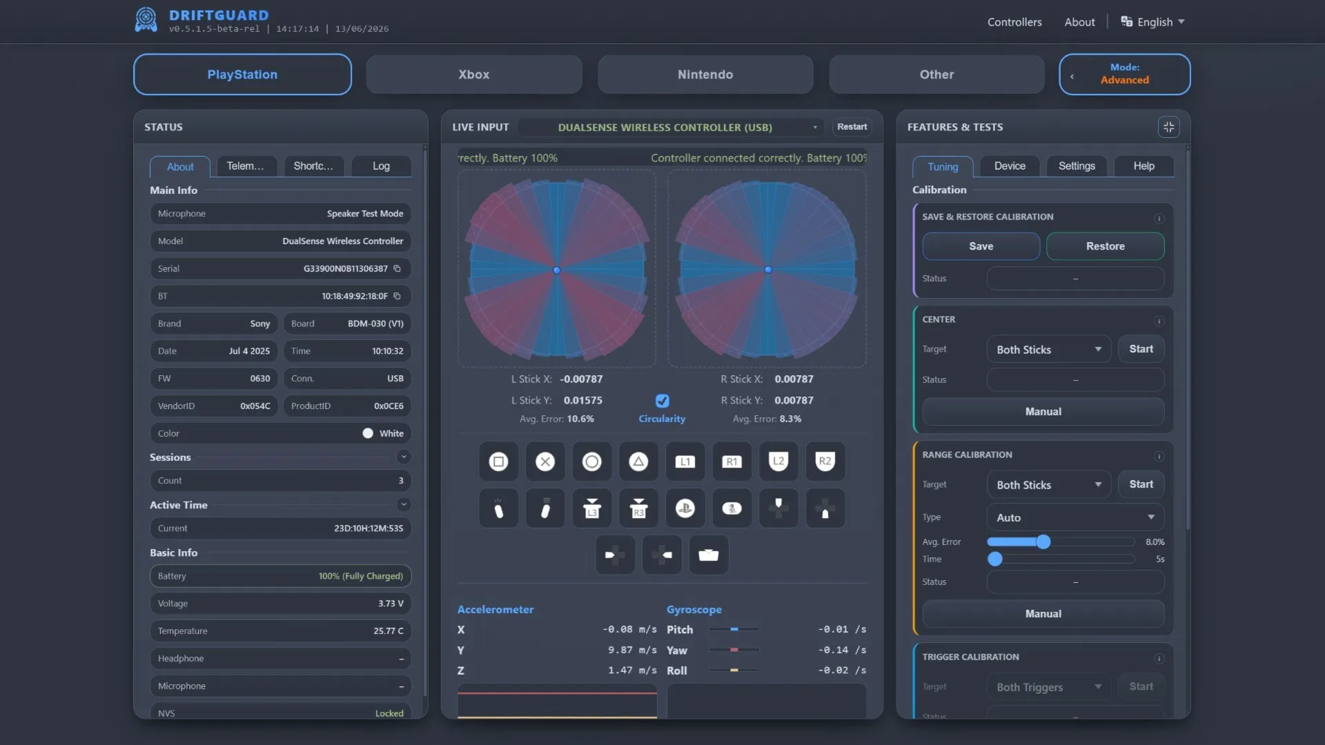Switch to the Telemetry status tab

[x=247, y=166]
